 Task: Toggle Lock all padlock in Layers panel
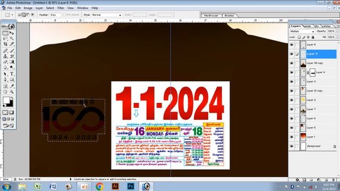(313, 37)
